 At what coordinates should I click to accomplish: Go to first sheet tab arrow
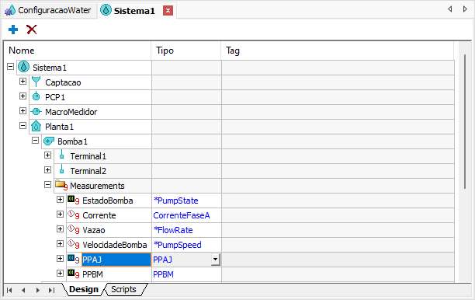tap(9, 291)
